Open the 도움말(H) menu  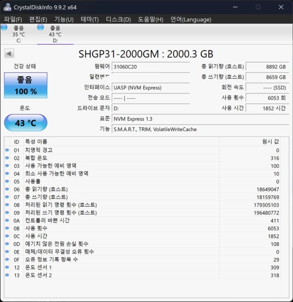pyautogui.click(x=150, y=20)
